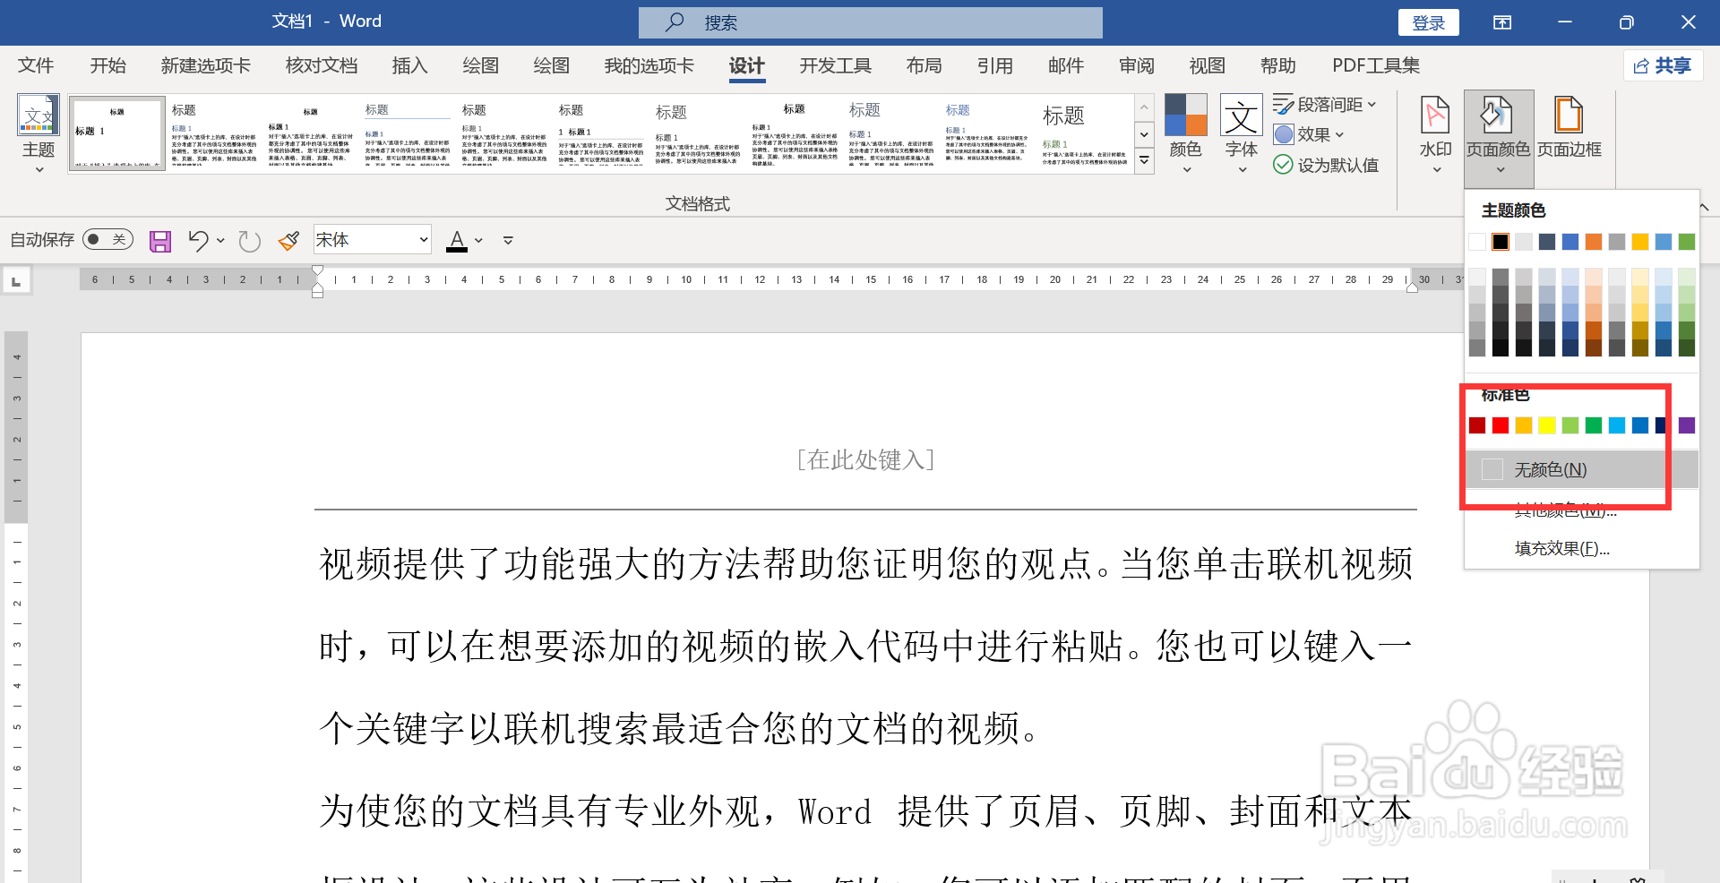Screen dimensions: 1720x883
Task: Click in the 搜索 search box
Action: point(870,22)
